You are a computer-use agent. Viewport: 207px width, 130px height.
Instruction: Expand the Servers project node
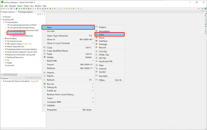pyautogui.click(x=1, y=17)
